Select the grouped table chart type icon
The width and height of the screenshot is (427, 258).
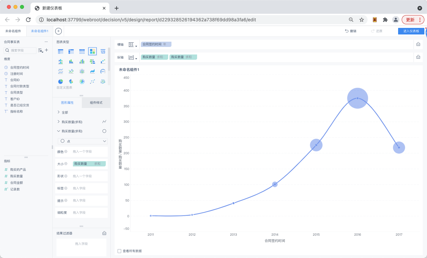click(x=60, y=52)
